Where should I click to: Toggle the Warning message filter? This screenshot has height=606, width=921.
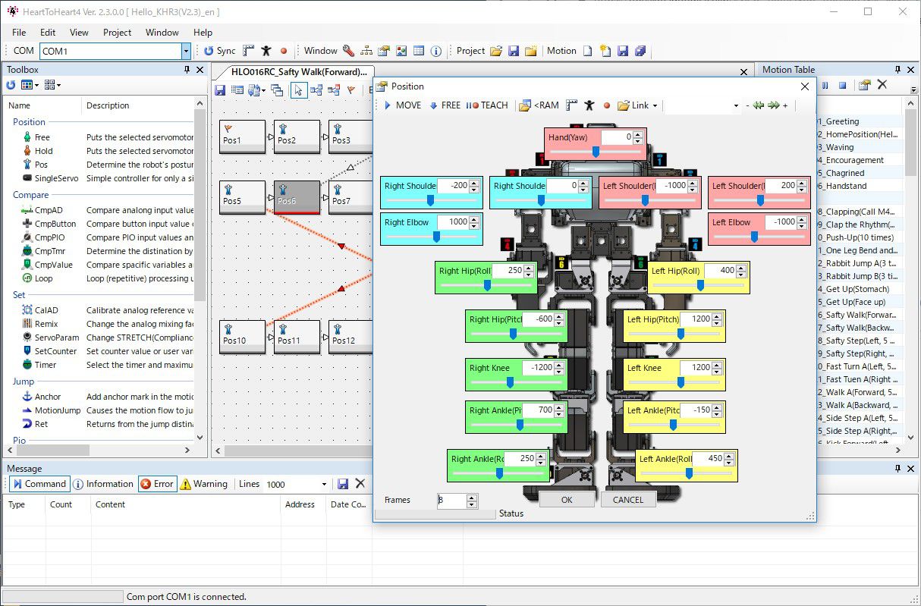pyautogui.click(x=203, y=484)
